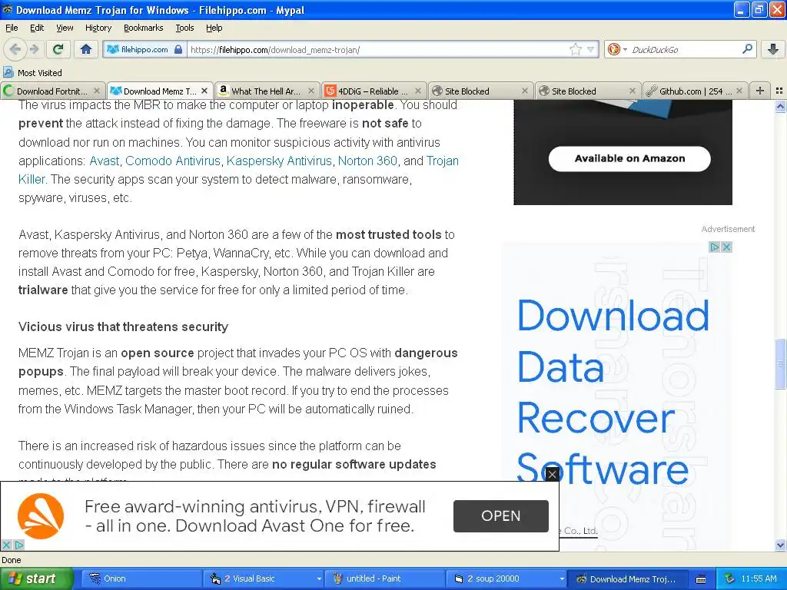Follow the Kaspersky Antivirus link
787x590 pixels.
coord(279,161)
